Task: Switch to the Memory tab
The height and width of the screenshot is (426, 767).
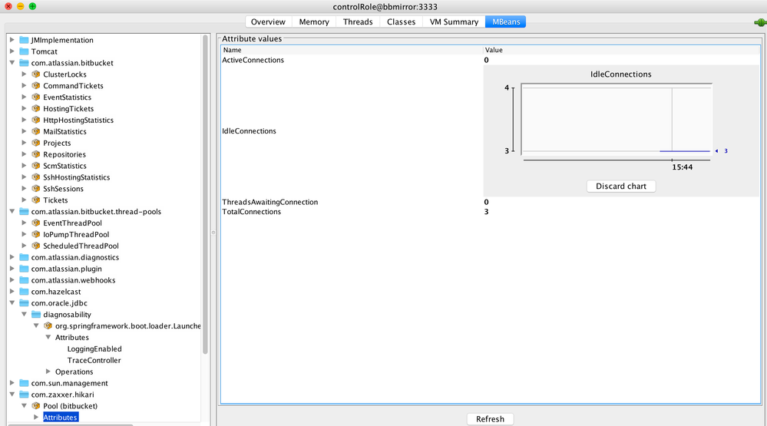Action: point(314,22)
